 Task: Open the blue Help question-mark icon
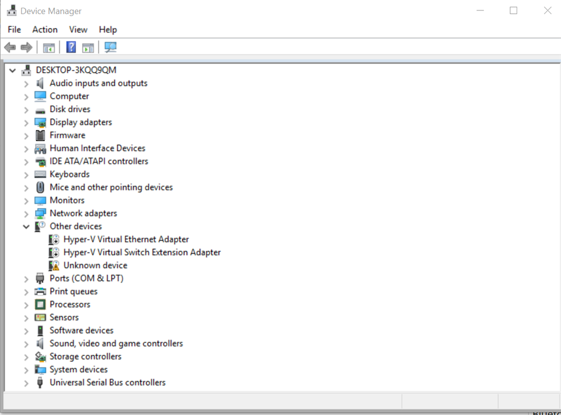point(71,47)
